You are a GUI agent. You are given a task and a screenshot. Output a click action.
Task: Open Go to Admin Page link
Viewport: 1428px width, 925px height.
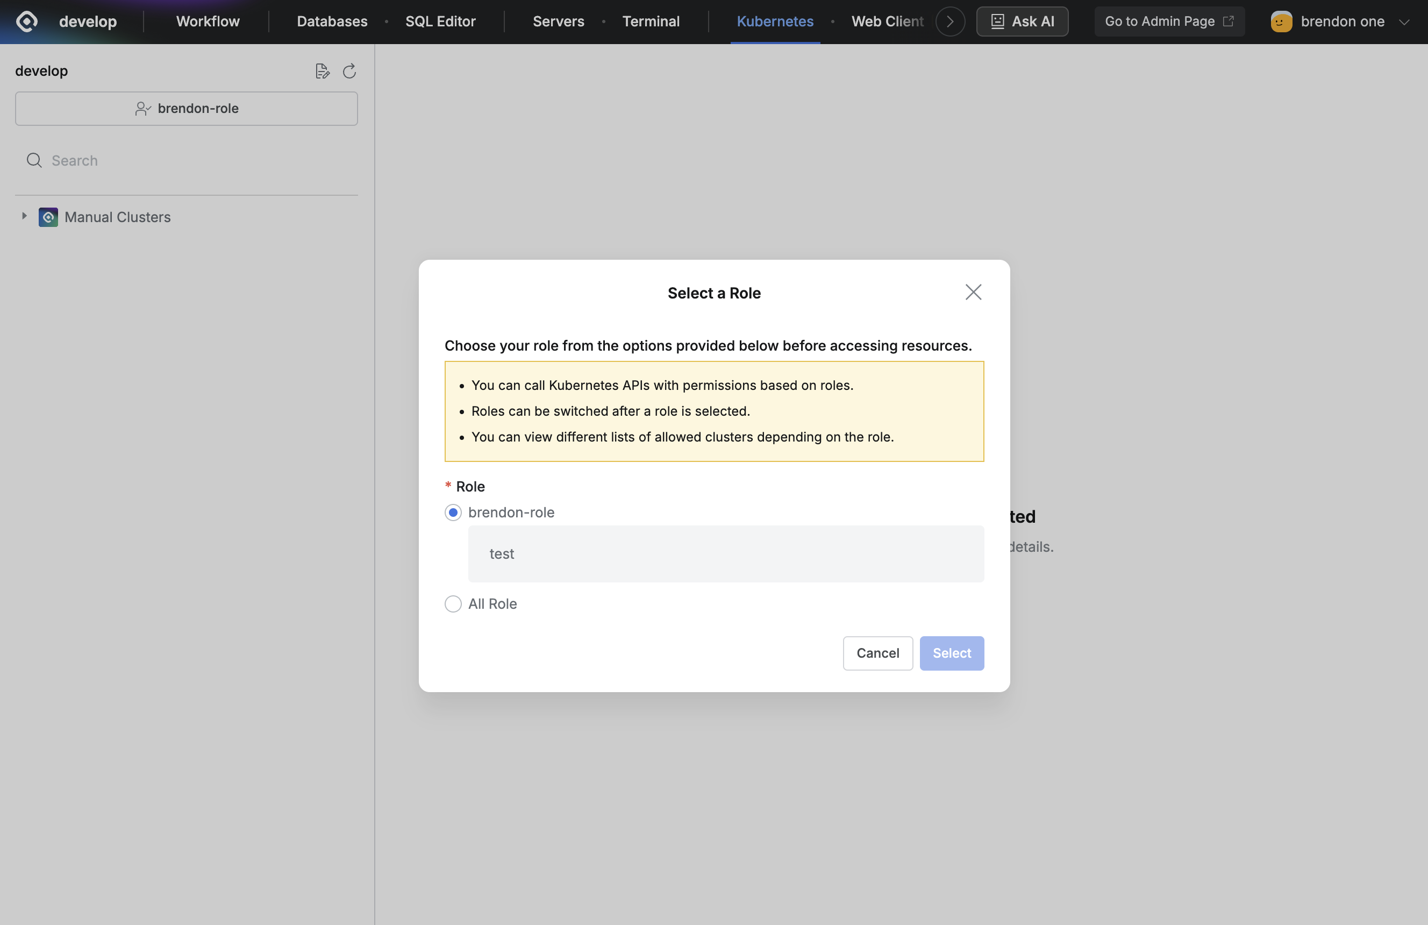[1169, 22]
